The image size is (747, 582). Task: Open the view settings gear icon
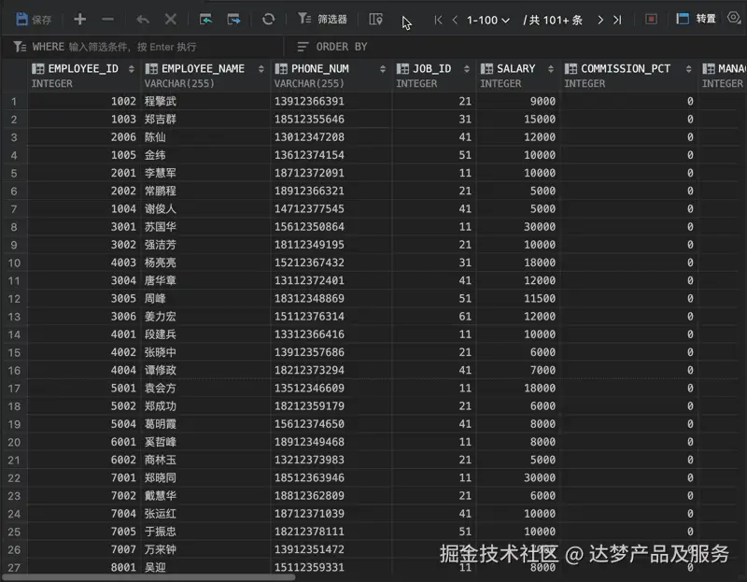click(734, 18)
